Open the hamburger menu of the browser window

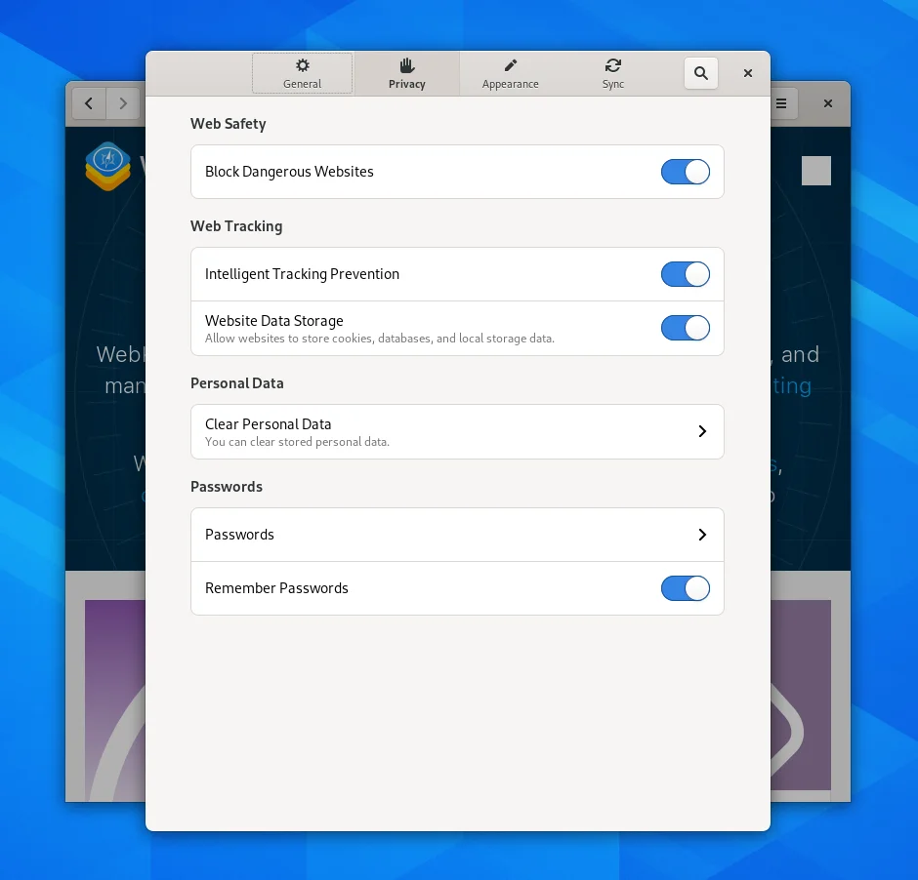coord(780,103)
